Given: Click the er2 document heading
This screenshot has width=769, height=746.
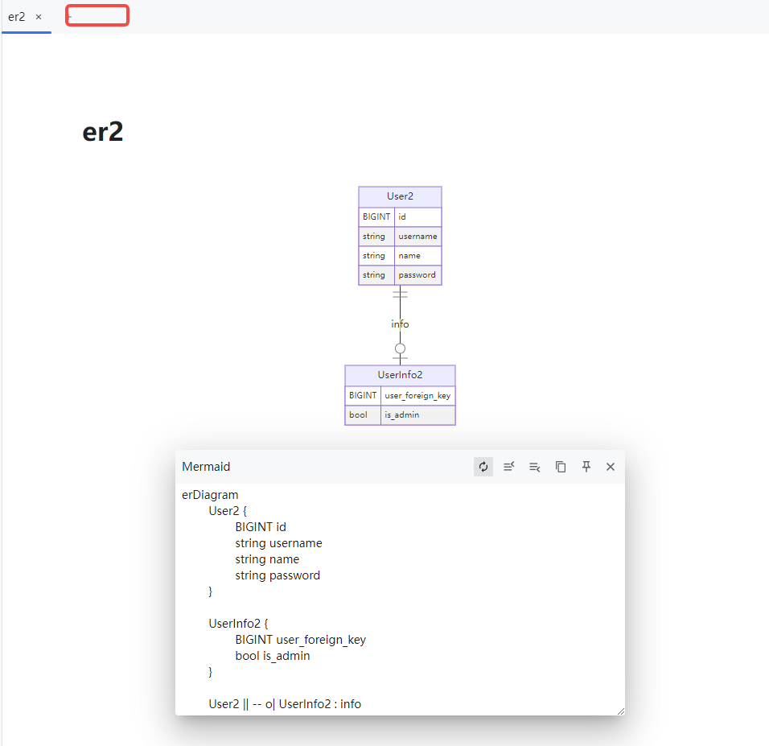Looking at the screenshot, I should (x=102, y=130).
